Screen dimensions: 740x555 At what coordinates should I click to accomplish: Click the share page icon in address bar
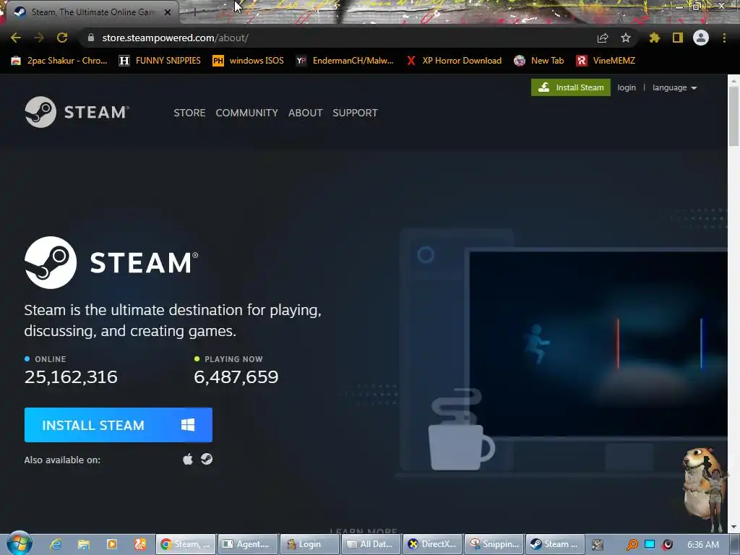[603, 38]
